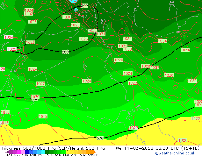The image size is (202, 156).
Task: Click the date 'We 11-03-2026 06:00 UTC (12+18)'
Action: tap(158, 148)
